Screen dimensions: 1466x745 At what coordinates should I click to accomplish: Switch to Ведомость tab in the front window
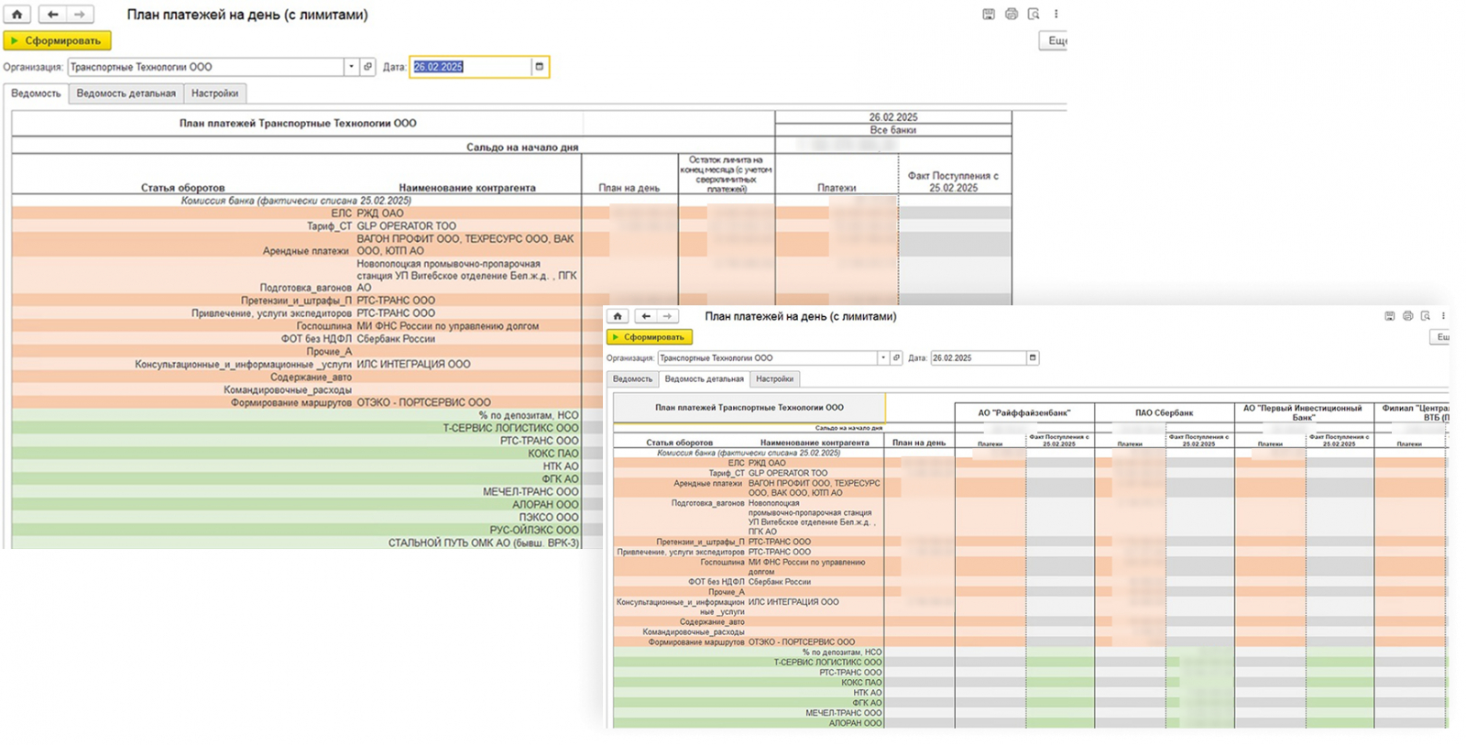[x=632, y=378]
